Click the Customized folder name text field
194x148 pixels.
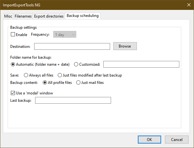[141, 64]
